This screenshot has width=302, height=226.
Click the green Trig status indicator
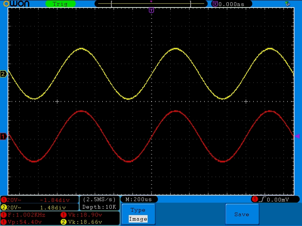(x=60, y=4)
